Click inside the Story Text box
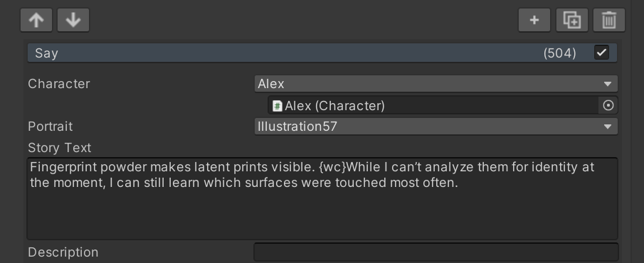644x263 pixels. [x=322, y=198]
